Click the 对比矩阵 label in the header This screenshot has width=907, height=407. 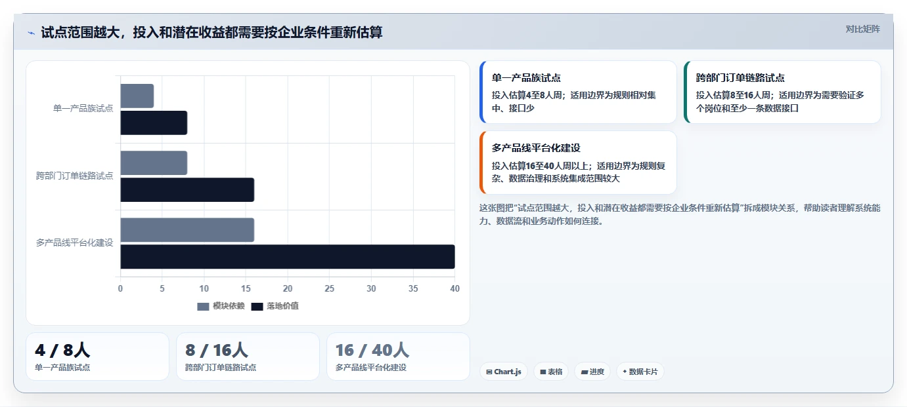point(862,29)
